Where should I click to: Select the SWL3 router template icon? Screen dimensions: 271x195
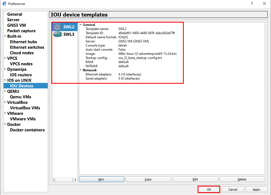coord(57,34)
